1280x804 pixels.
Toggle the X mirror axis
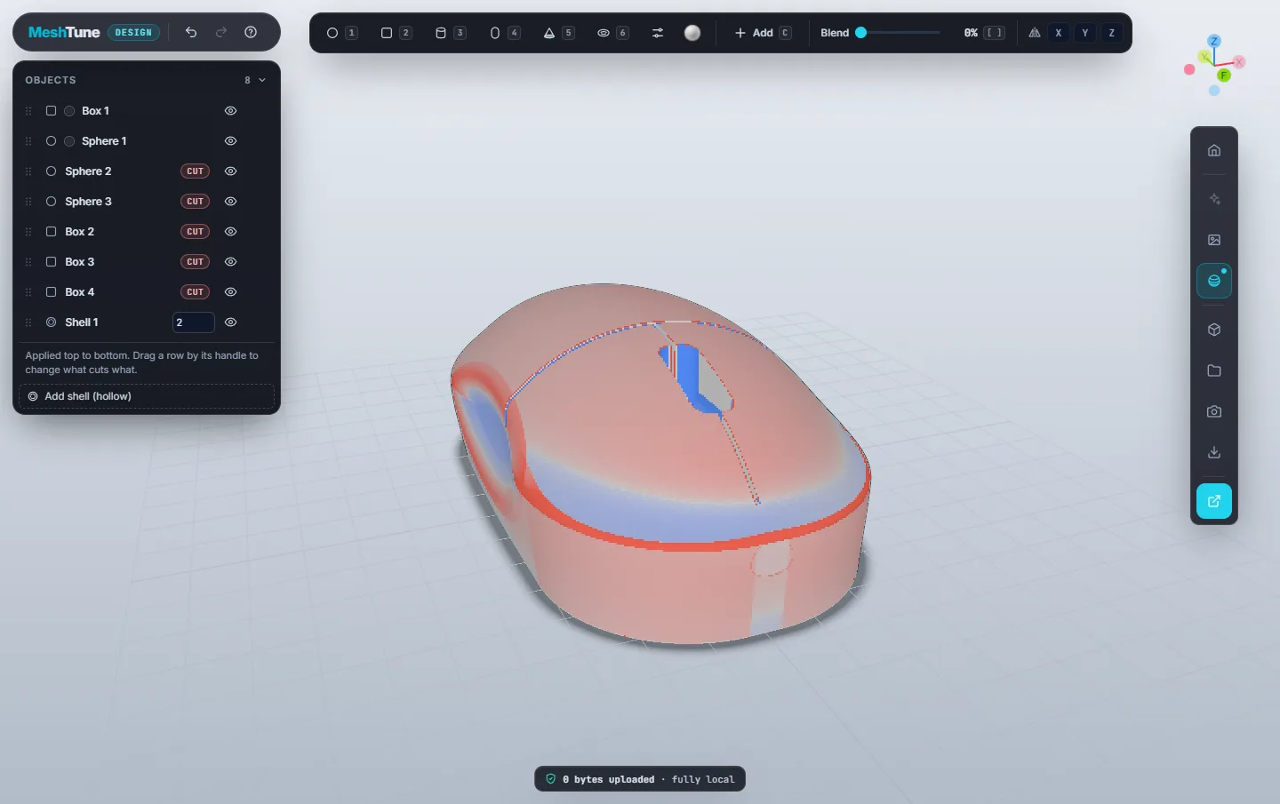[1058, 33]
